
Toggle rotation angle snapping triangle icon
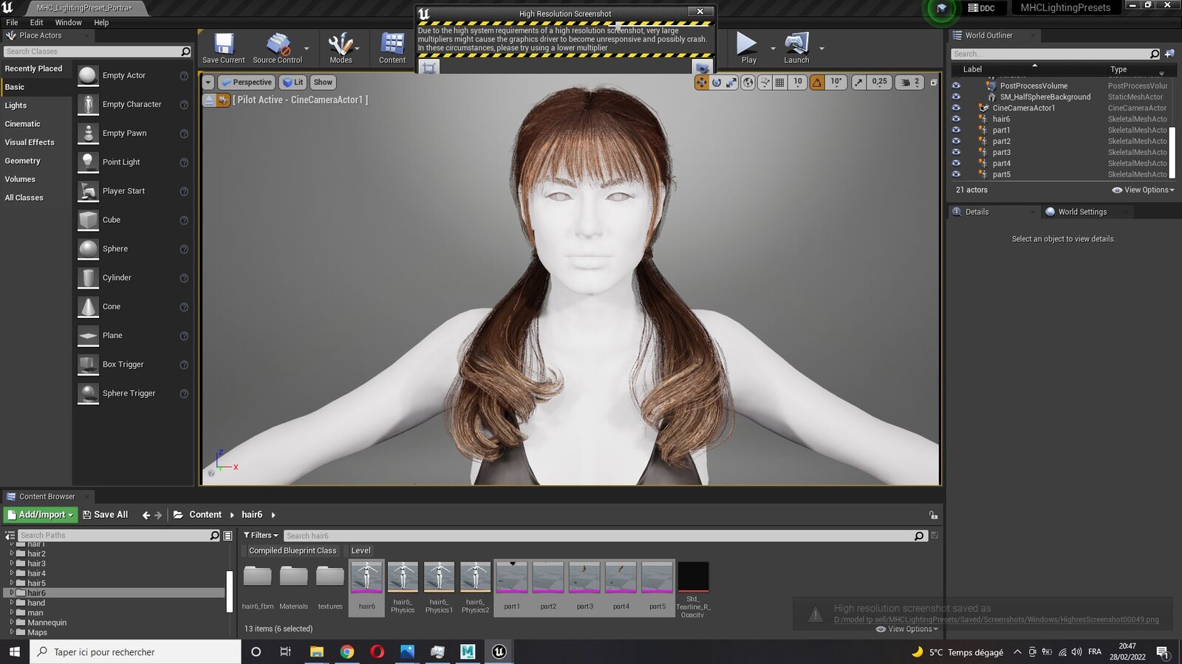click(x=817, y=83)
